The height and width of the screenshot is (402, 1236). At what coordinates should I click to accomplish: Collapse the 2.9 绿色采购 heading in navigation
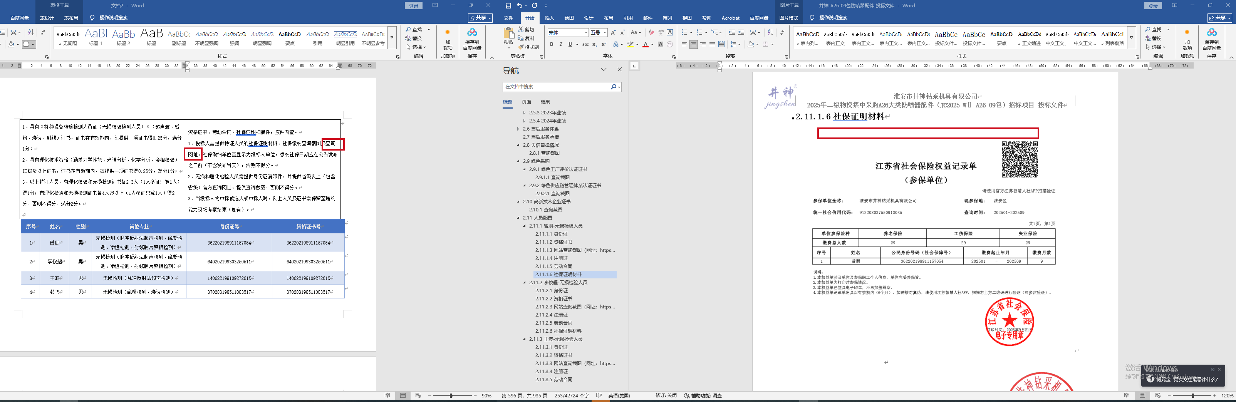(518, 161)
